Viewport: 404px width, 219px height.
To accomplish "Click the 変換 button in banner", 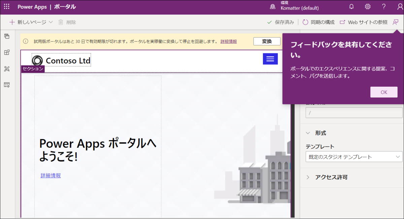I will 267,41.
